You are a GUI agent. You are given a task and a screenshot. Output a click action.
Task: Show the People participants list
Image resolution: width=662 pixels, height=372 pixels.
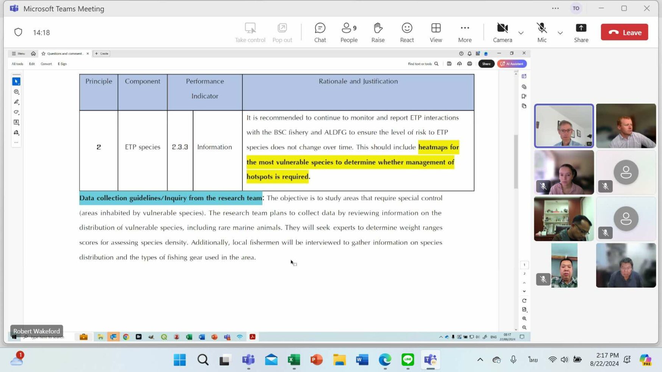pyautogui.click(x=348, y=32)
